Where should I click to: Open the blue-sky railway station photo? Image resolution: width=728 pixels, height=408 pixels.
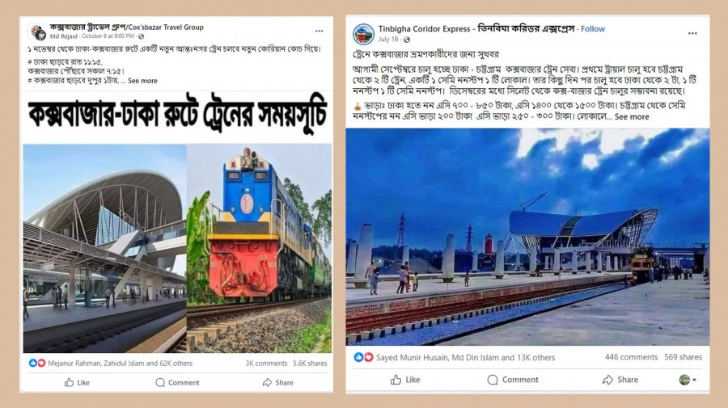point(527,237)
